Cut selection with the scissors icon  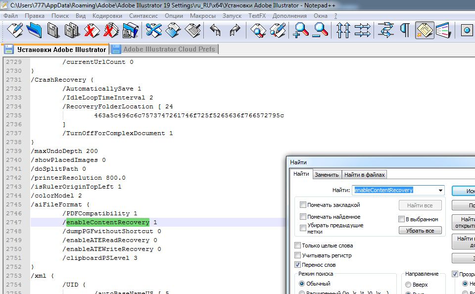pyautogui.click(x=154, y=30)
